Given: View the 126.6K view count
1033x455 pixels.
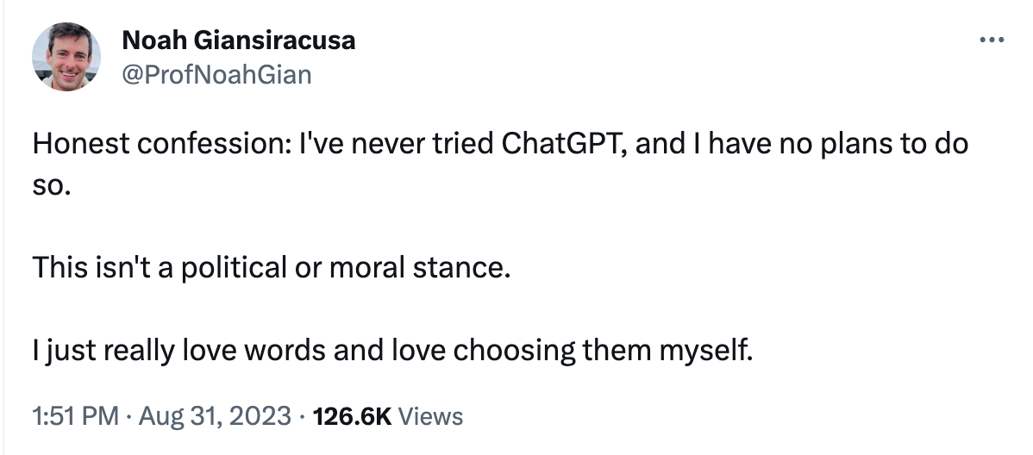Looking at the screenshot, I should tap(353, 416).
